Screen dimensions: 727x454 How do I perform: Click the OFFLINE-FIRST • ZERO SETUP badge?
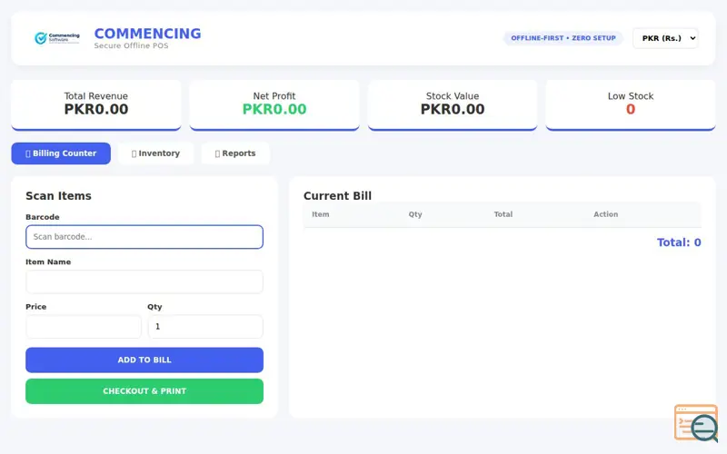tap(563, 38)
